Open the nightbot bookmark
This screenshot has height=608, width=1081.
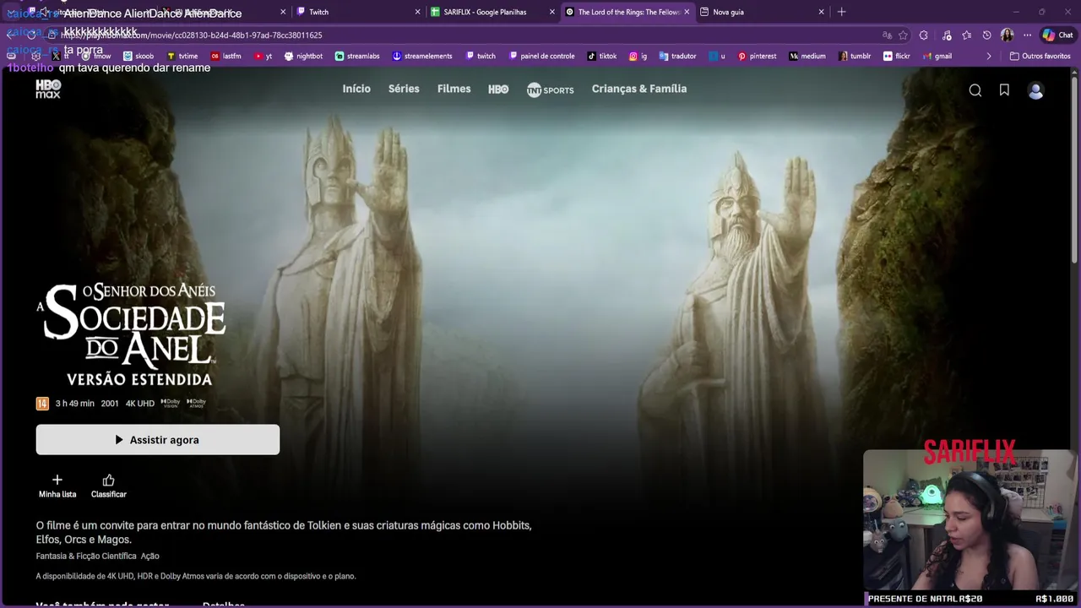tap(304, 57)
